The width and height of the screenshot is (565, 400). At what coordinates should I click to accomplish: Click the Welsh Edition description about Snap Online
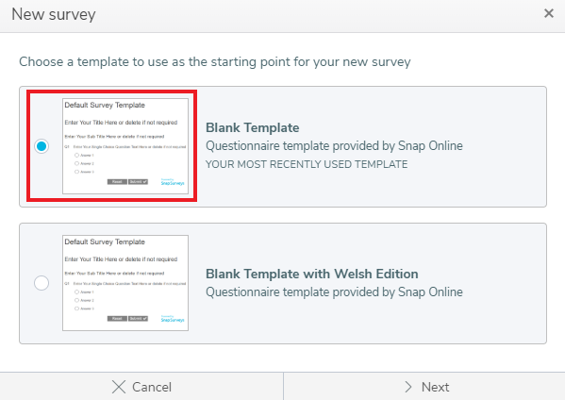point(334,292)
